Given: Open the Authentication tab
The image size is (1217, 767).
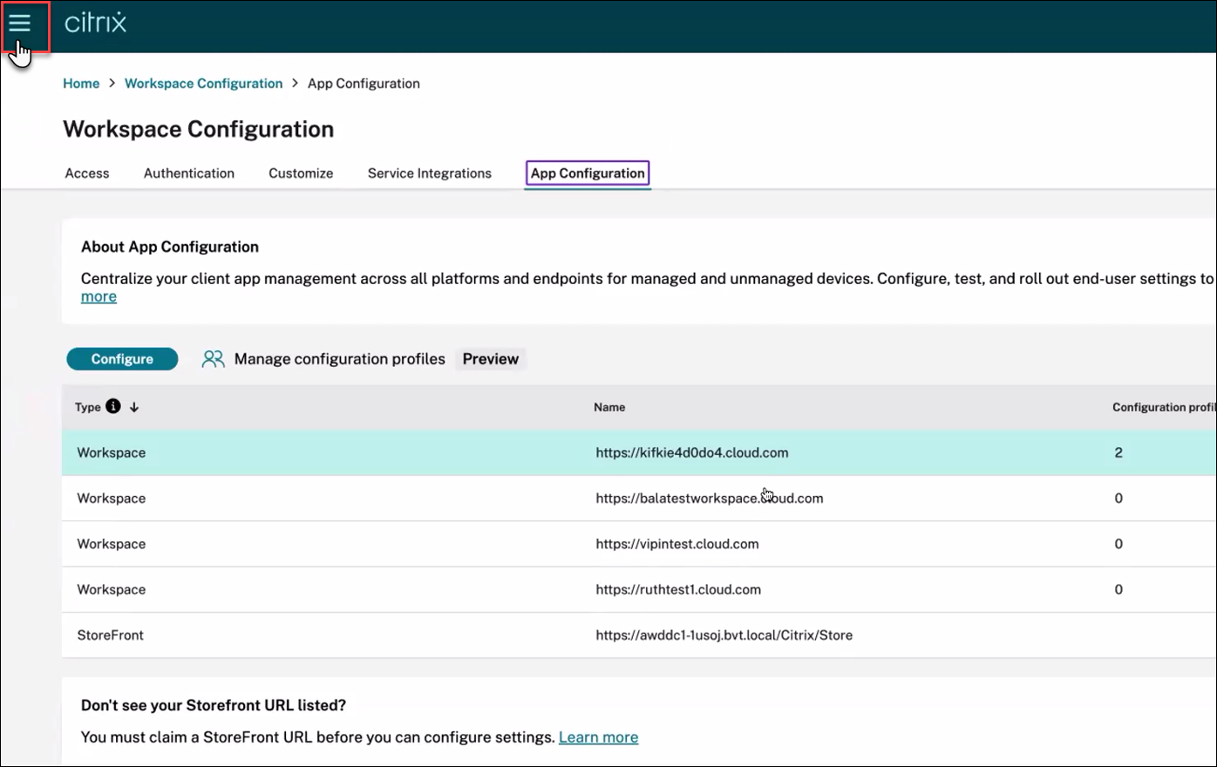Looking at the screenshot, I should click(x=188, y=173).
